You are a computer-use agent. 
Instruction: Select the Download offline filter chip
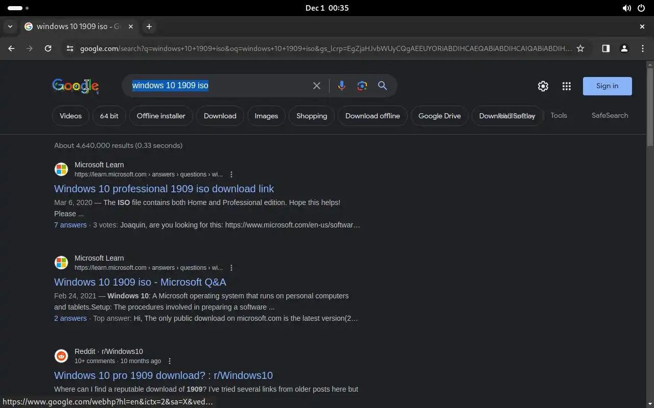pos(372,116)
